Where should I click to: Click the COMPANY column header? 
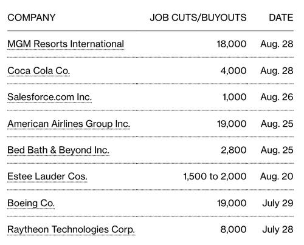click(x=32, y=18)
